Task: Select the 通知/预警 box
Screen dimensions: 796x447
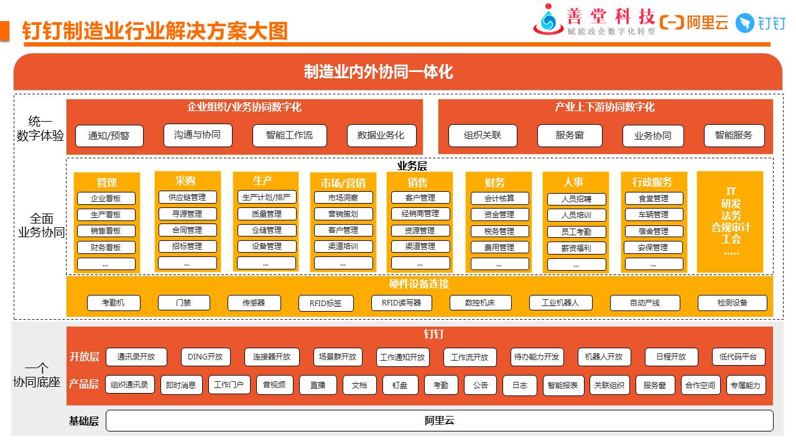Action: 109,136
